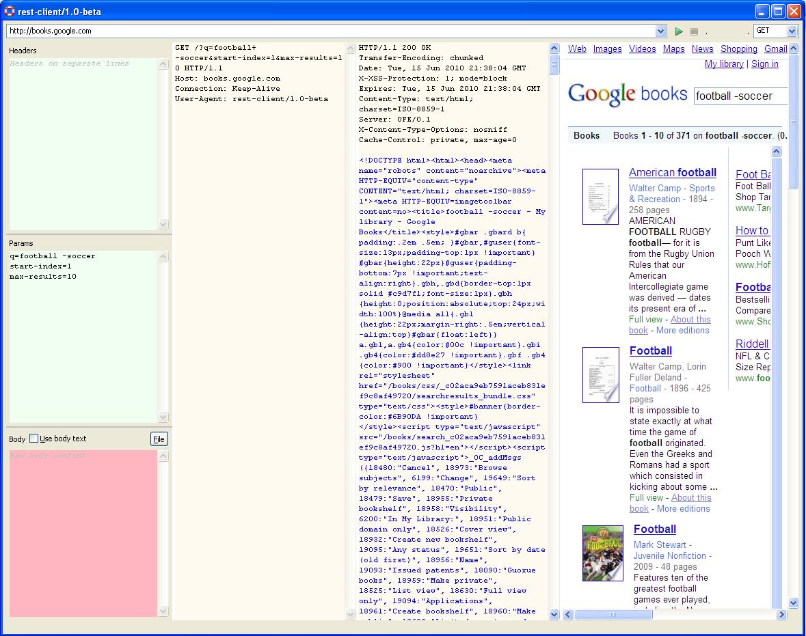Click the Books label in results bar
The image size is (806, 636).
(587, 136)
